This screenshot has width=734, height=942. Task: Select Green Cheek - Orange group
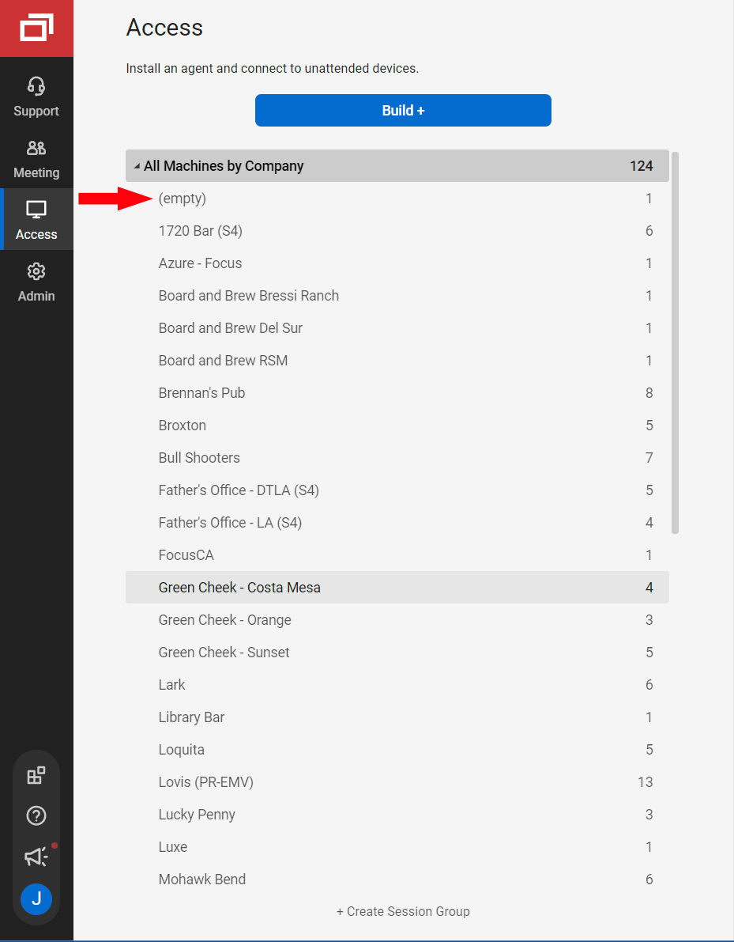pos(397,620)
